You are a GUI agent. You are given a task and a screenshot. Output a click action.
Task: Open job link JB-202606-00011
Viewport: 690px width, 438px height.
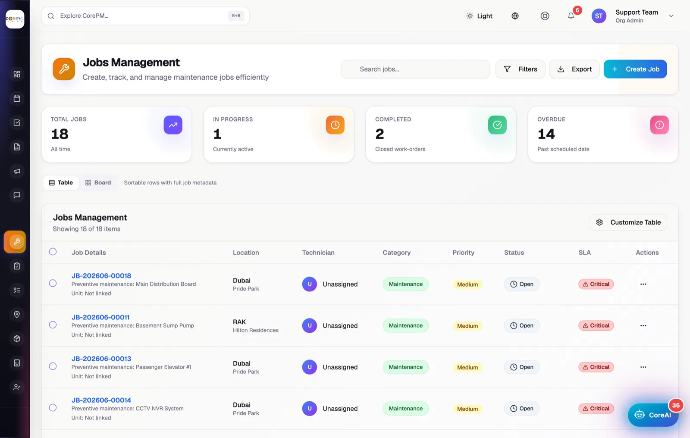tap(100, 317)
